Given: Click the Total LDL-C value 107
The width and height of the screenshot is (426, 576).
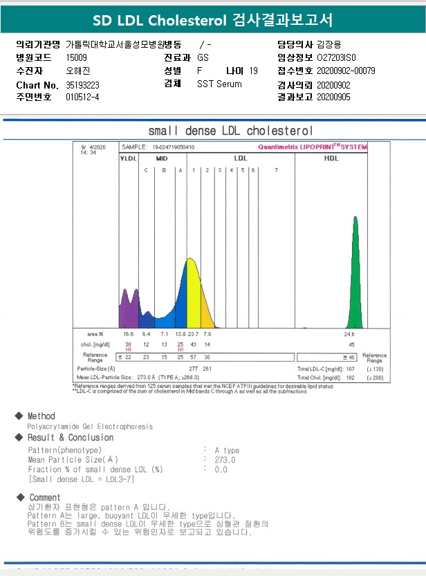Looking at the screenshot, I should (351, 369).
